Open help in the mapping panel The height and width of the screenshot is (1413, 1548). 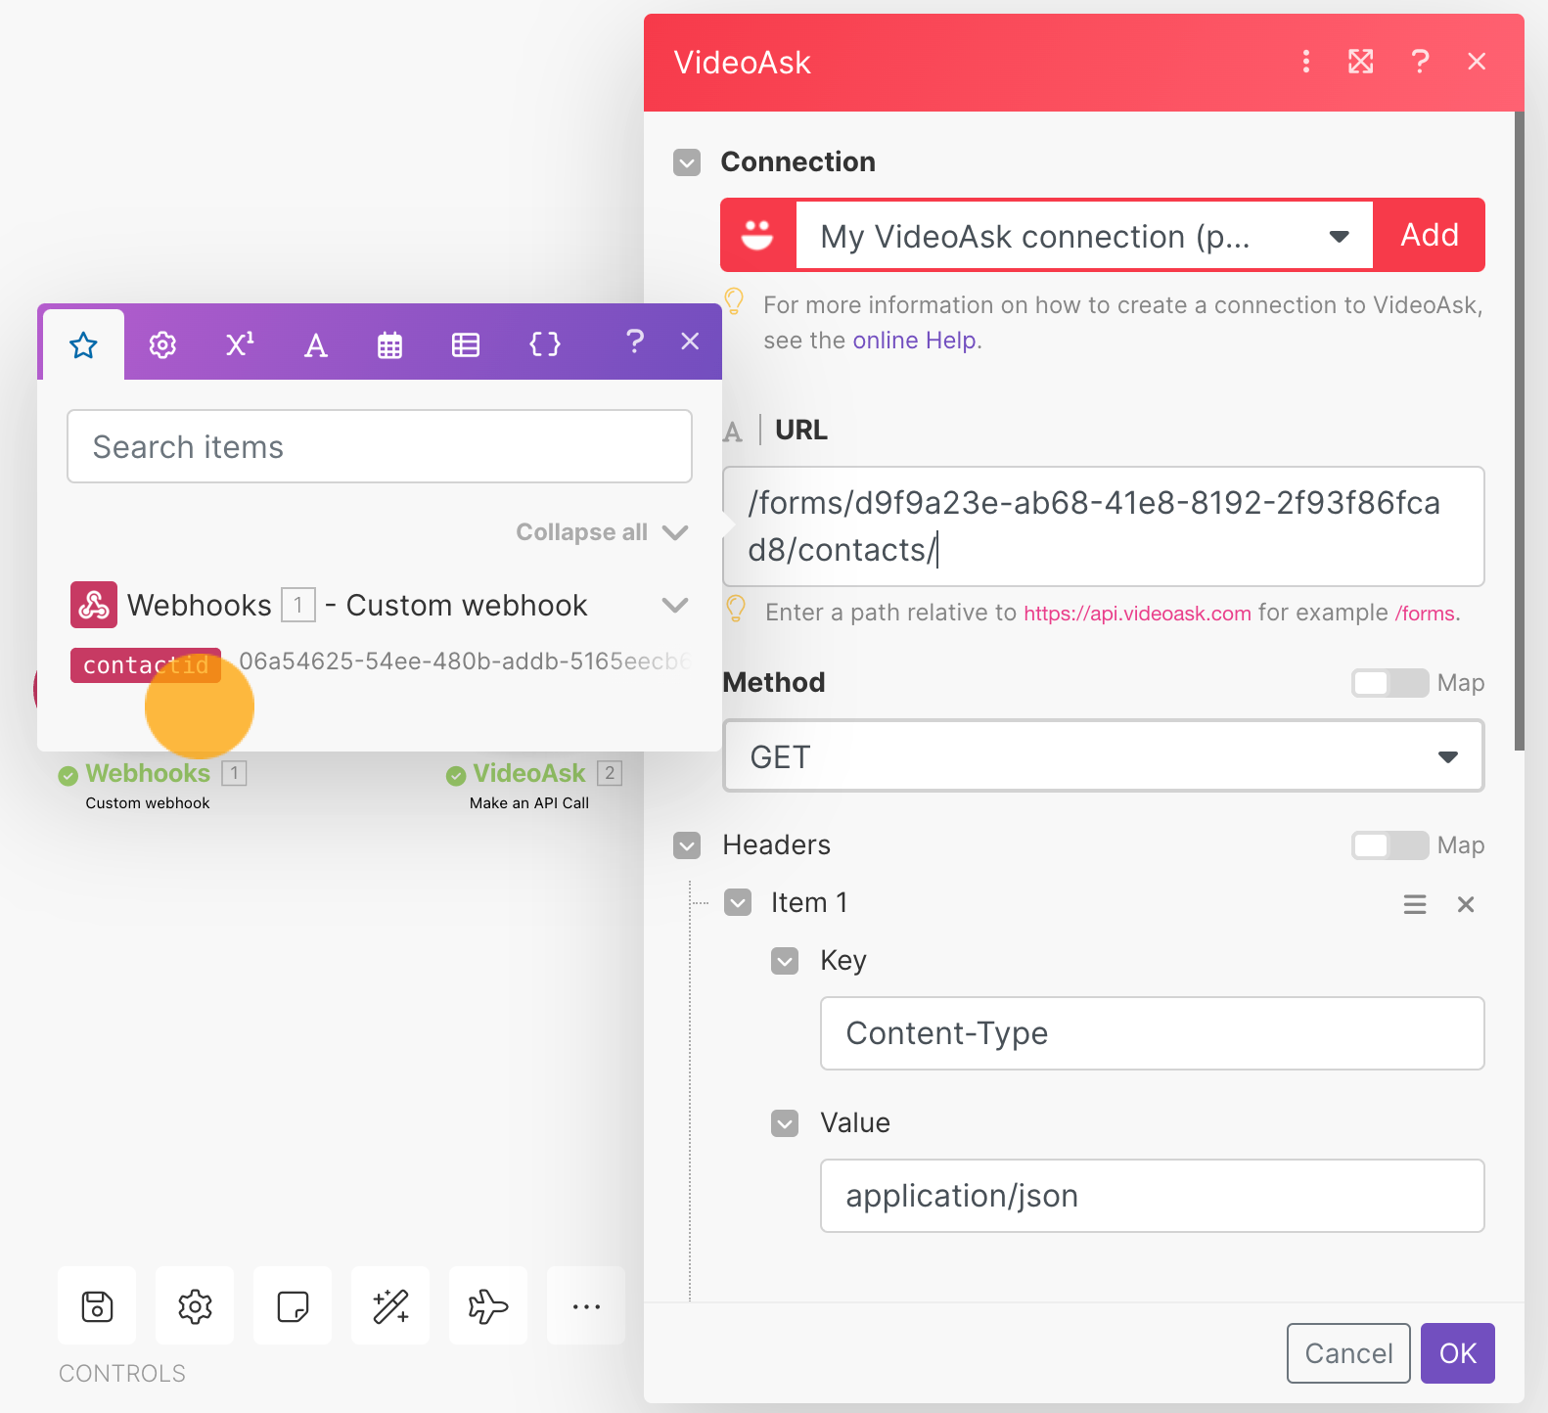coord(634,342)
